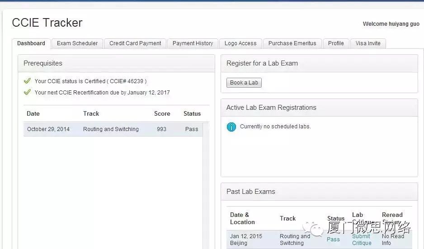The height and width of the screenshot is (249, 424).
Task: View the Payment History tab
Action: 193,43
